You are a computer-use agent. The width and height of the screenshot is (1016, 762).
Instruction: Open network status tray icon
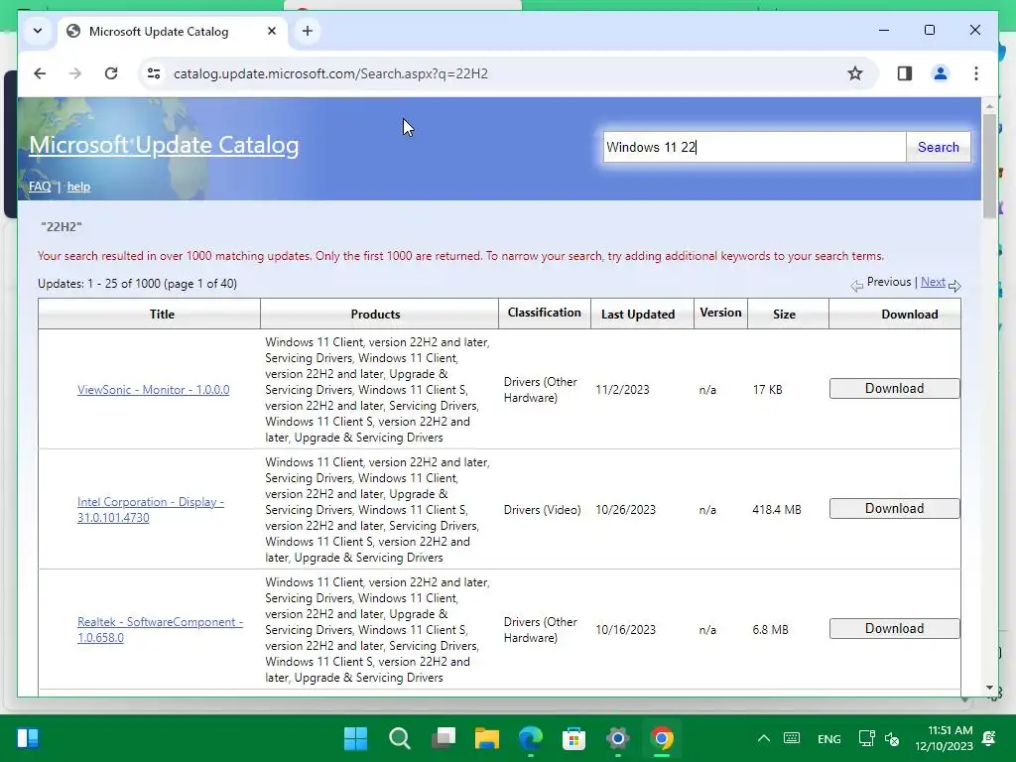point(866,738)
